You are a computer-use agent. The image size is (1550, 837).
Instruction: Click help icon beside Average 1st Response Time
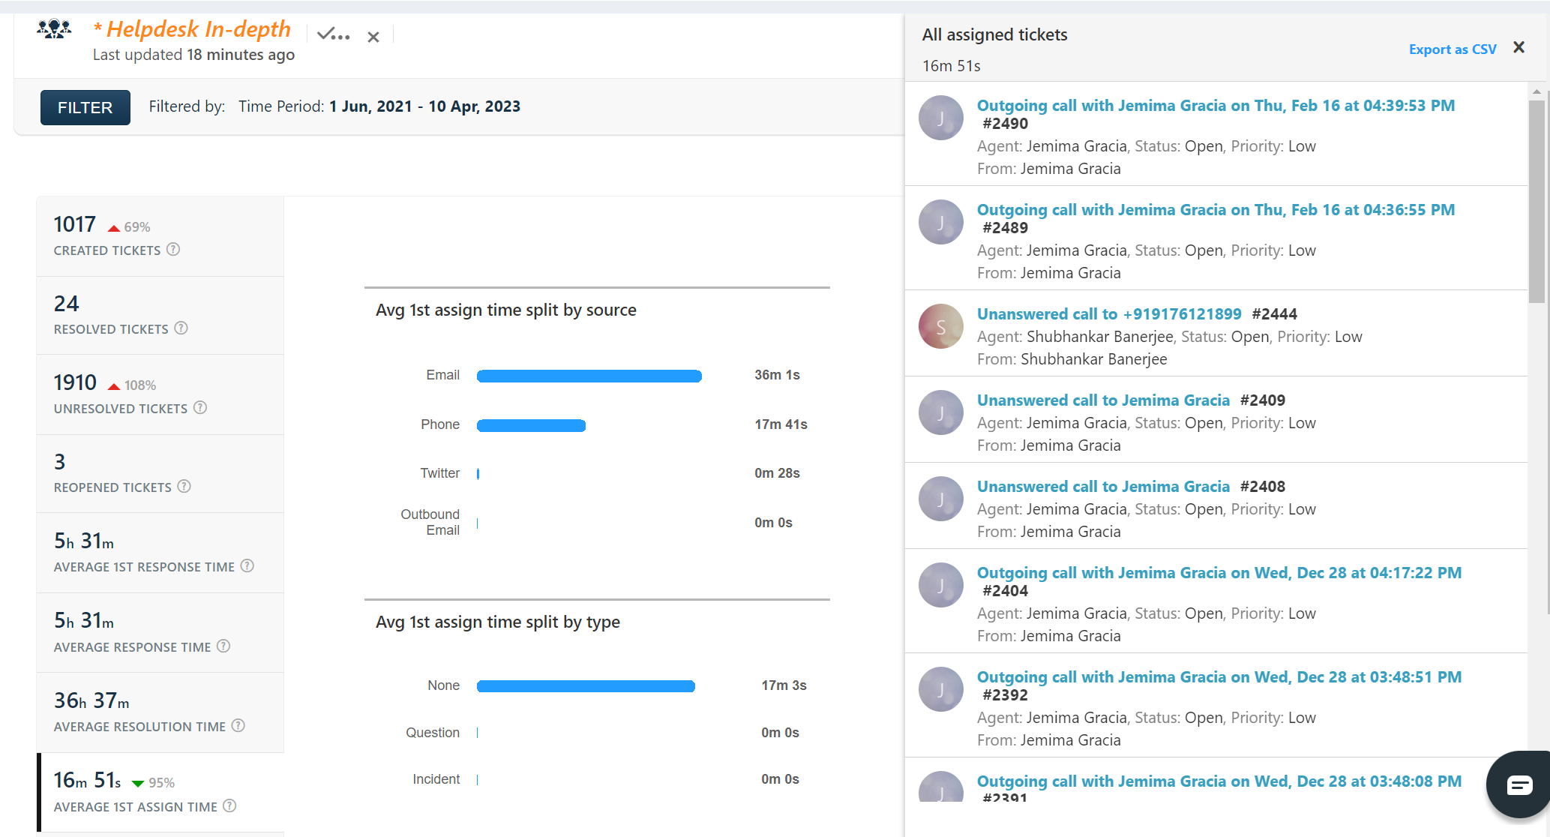[x=247, y=566]
